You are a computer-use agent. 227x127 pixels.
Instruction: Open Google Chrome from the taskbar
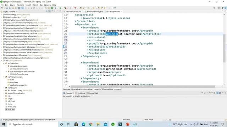91,124
